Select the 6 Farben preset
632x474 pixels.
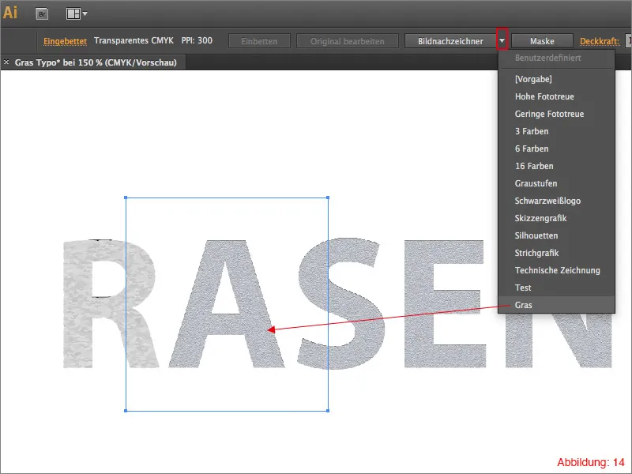coord(557,149)
